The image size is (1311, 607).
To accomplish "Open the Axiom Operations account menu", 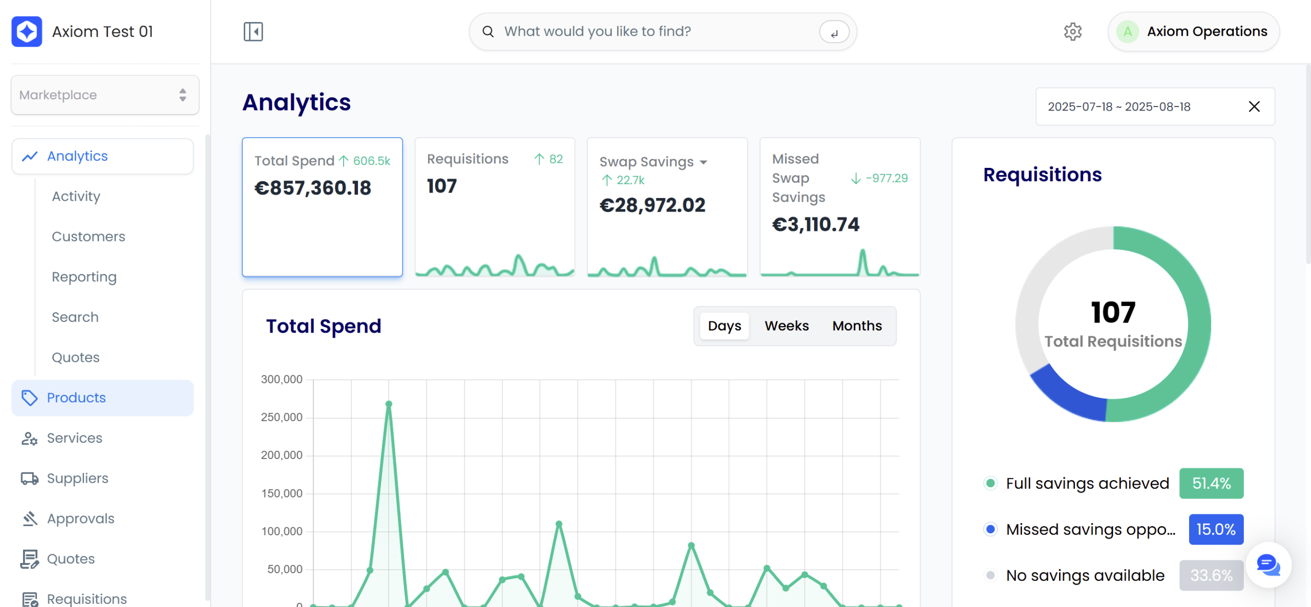I will 1193,32.
